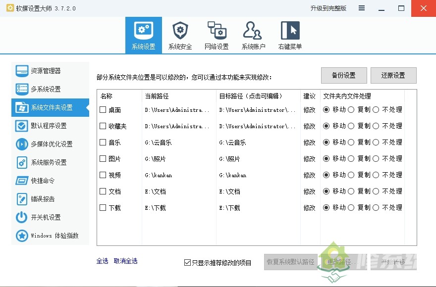Click the 快捷命令 sidebar icon
This screenshot has width=436, height=287.
coord(22,181)
